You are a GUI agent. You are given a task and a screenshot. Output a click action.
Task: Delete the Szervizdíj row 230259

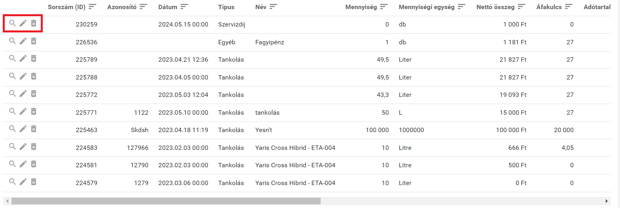(x=34, y=24)
